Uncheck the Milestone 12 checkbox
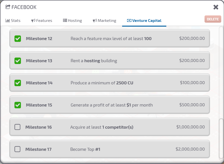 [x=17, y=39]
